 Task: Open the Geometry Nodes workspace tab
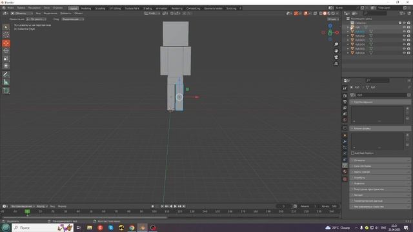tap(213, 8)
